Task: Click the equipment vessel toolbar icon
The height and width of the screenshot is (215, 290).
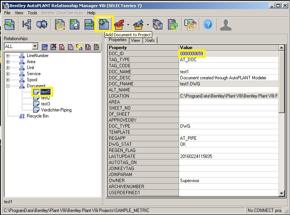Action: 42,25
